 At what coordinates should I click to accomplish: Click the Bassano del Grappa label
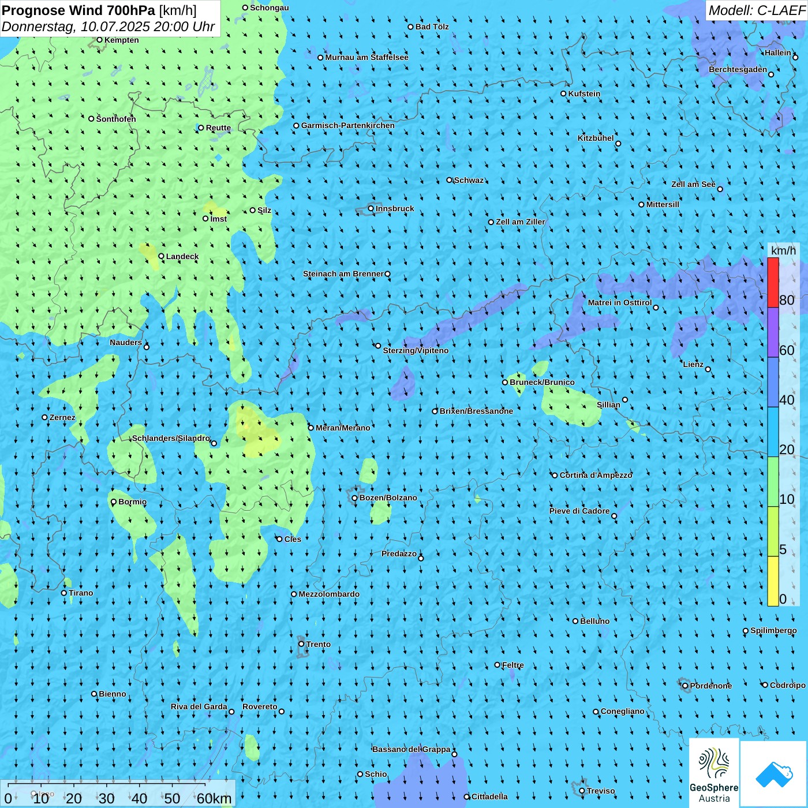pos(412,749)
